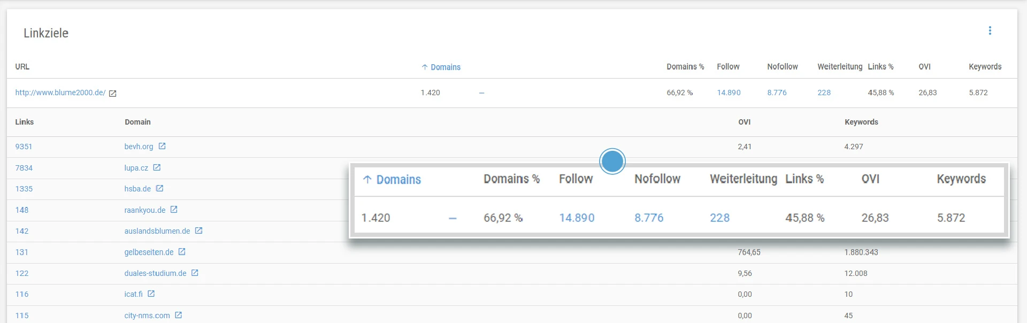Click the 228 Weiterleitung value
Viewport: 1027px width, 323px height.
tap(824, 93)
